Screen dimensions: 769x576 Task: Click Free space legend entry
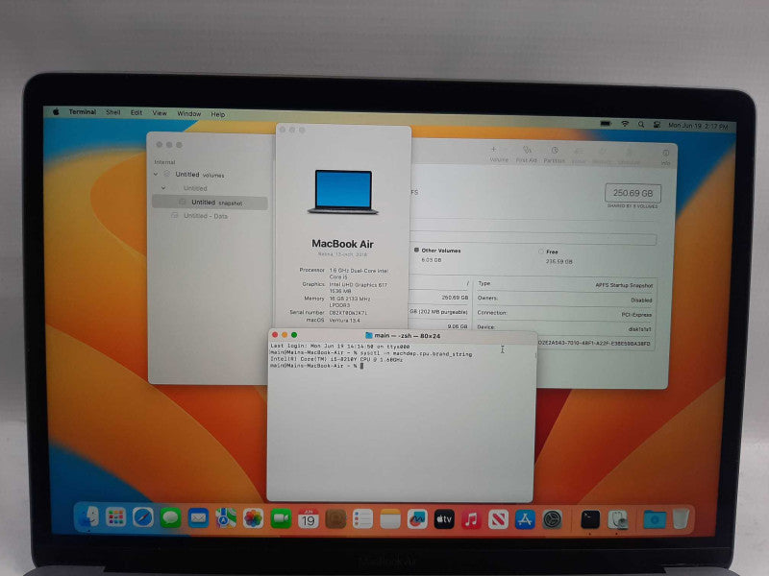coord(548,252)
